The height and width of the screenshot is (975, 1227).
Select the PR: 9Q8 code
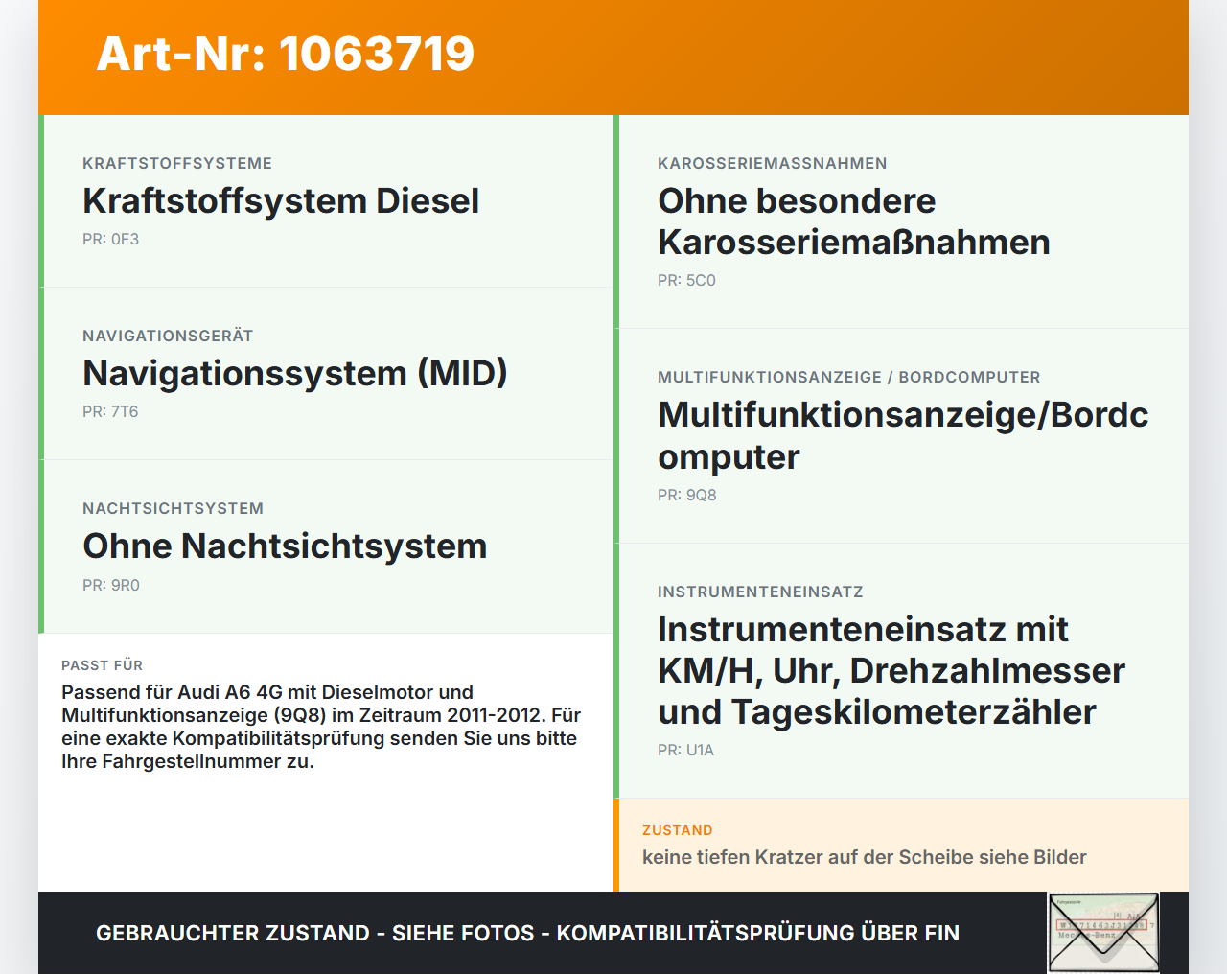tap(687, 496)
